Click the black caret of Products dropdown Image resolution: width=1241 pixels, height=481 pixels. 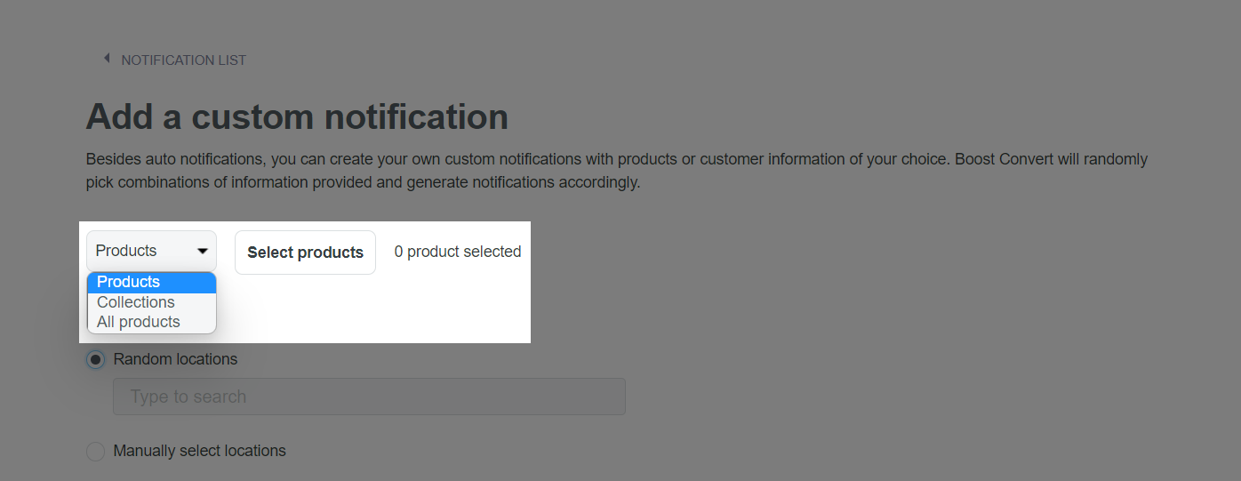click(x=203, y=252)
